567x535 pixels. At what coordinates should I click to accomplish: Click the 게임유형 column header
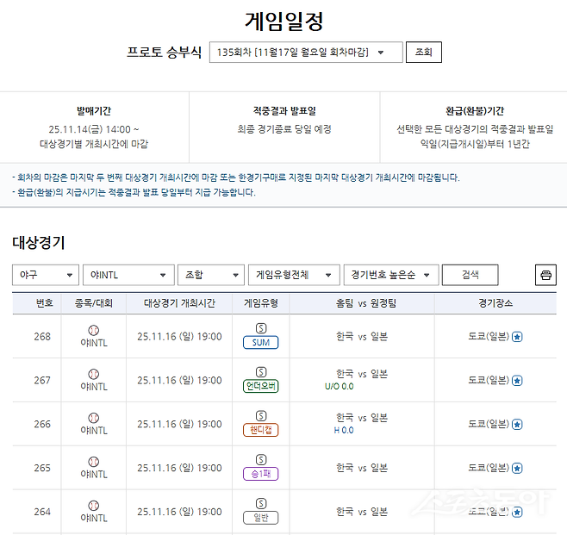[261, 303]
